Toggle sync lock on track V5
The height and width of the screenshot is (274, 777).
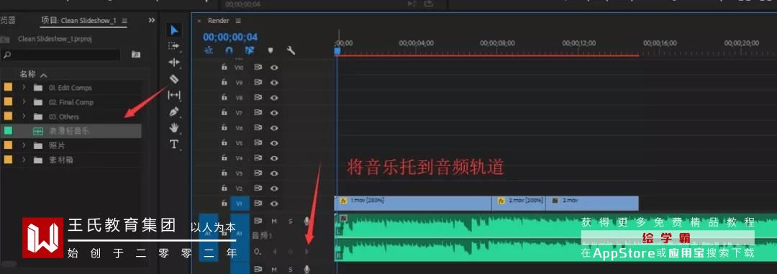258,142
